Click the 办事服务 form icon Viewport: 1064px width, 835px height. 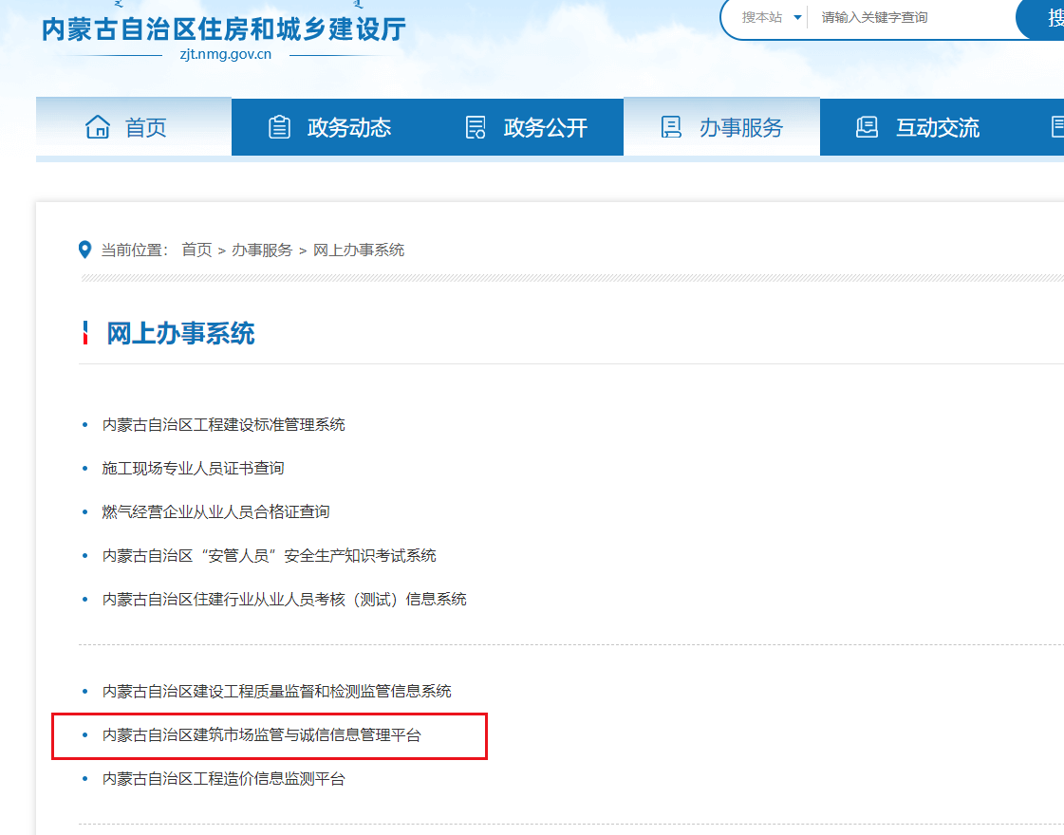671,127
